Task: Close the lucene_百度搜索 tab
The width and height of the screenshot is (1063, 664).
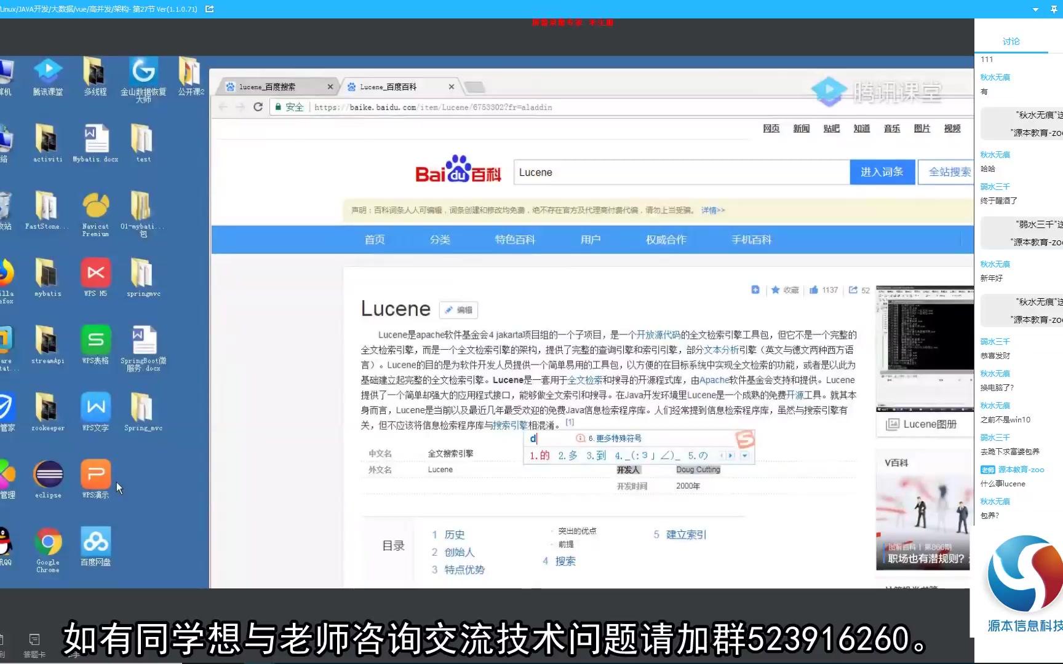Action: click(330, 87)
